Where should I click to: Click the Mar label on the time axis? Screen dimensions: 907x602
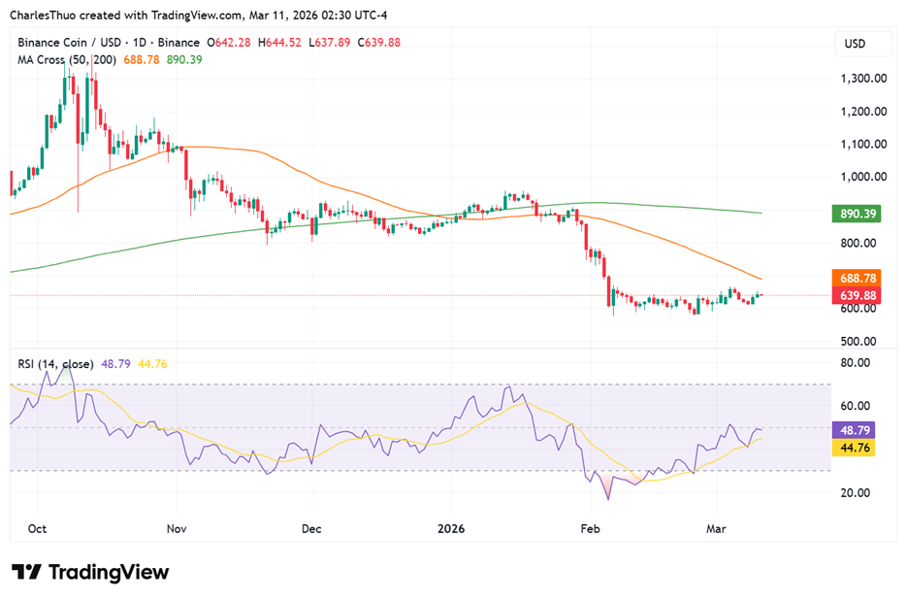pyautogui.click(x=716, y=528)
